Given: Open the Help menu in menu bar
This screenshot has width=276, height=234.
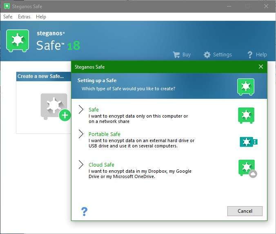Looking at the screenshot, I should pyautogui.click(x=41, y=17).
